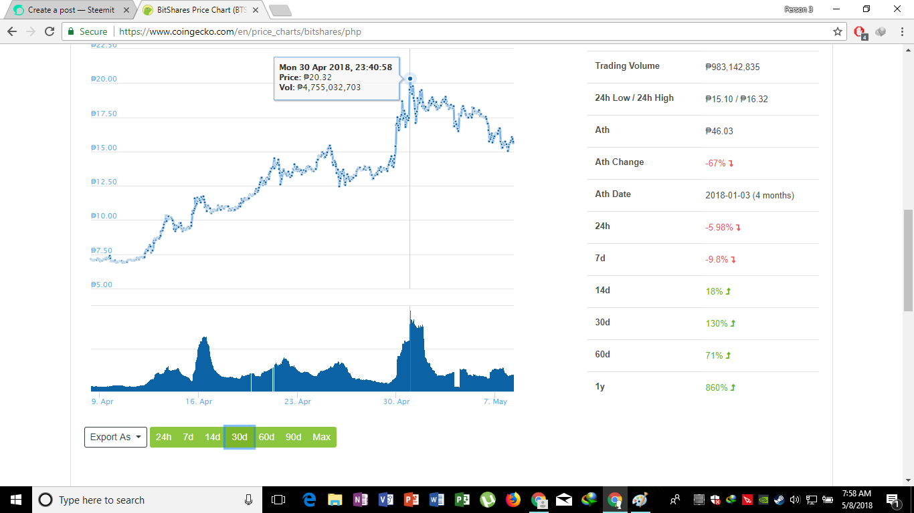
Task: Open Internet Download Manager from the taskbar
Action: 589,500
